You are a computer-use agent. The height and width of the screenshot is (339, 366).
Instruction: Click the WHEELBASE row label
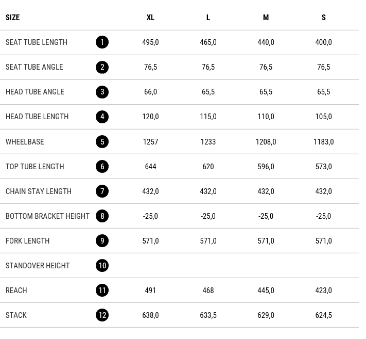(25, 142)
